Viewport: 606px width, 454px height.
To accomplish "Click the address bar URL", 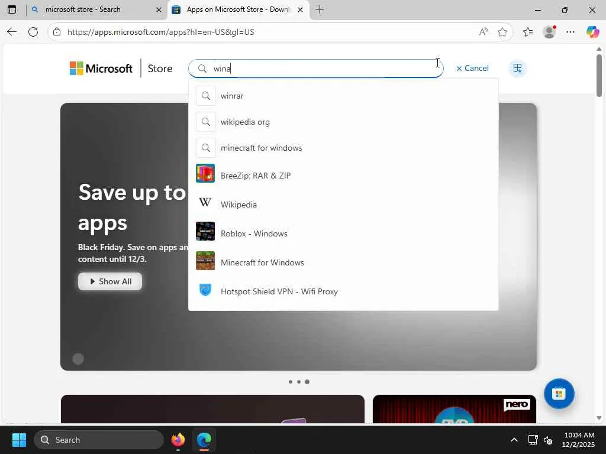I will point(161,32).
